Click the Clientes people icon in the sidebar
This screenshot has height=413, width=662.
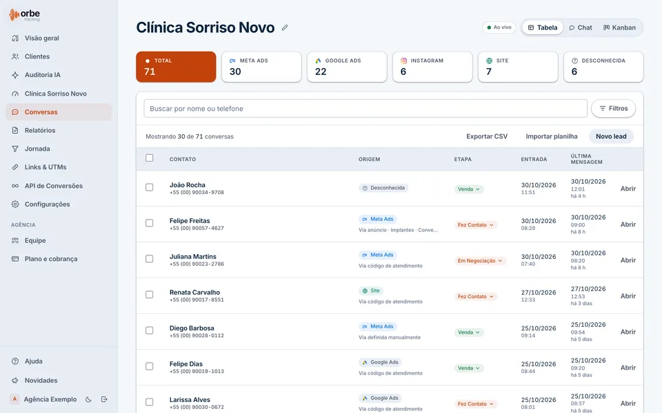(x=15, y=56)
